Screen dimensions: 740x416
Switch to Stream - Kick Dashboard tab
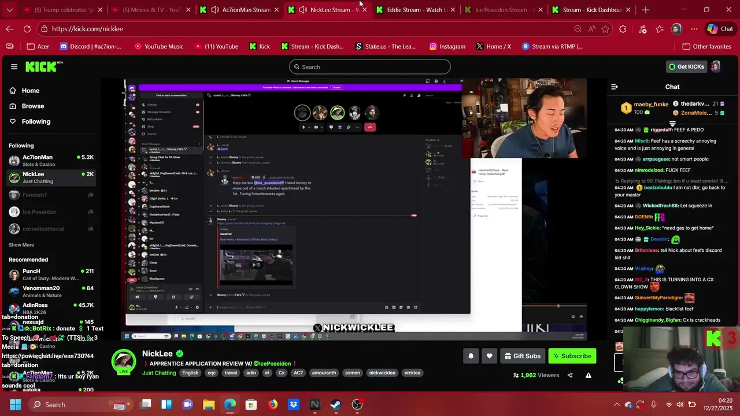click(591, 10)
